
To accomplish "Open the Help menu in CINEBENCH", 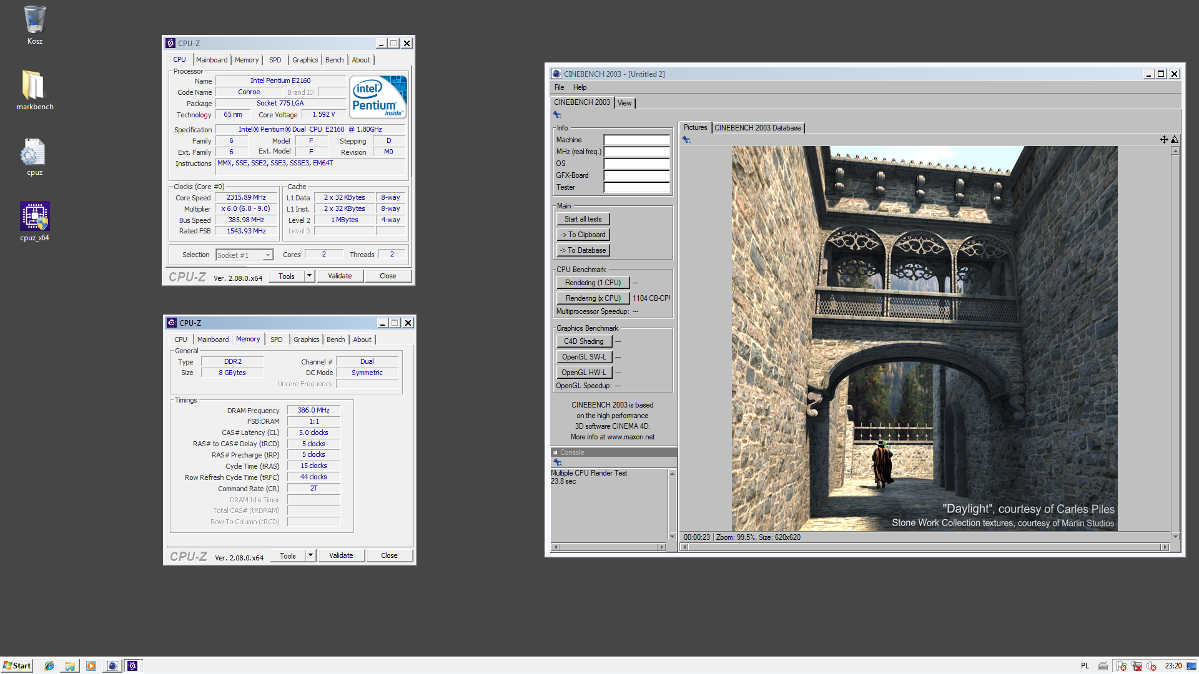I will 580,87.
